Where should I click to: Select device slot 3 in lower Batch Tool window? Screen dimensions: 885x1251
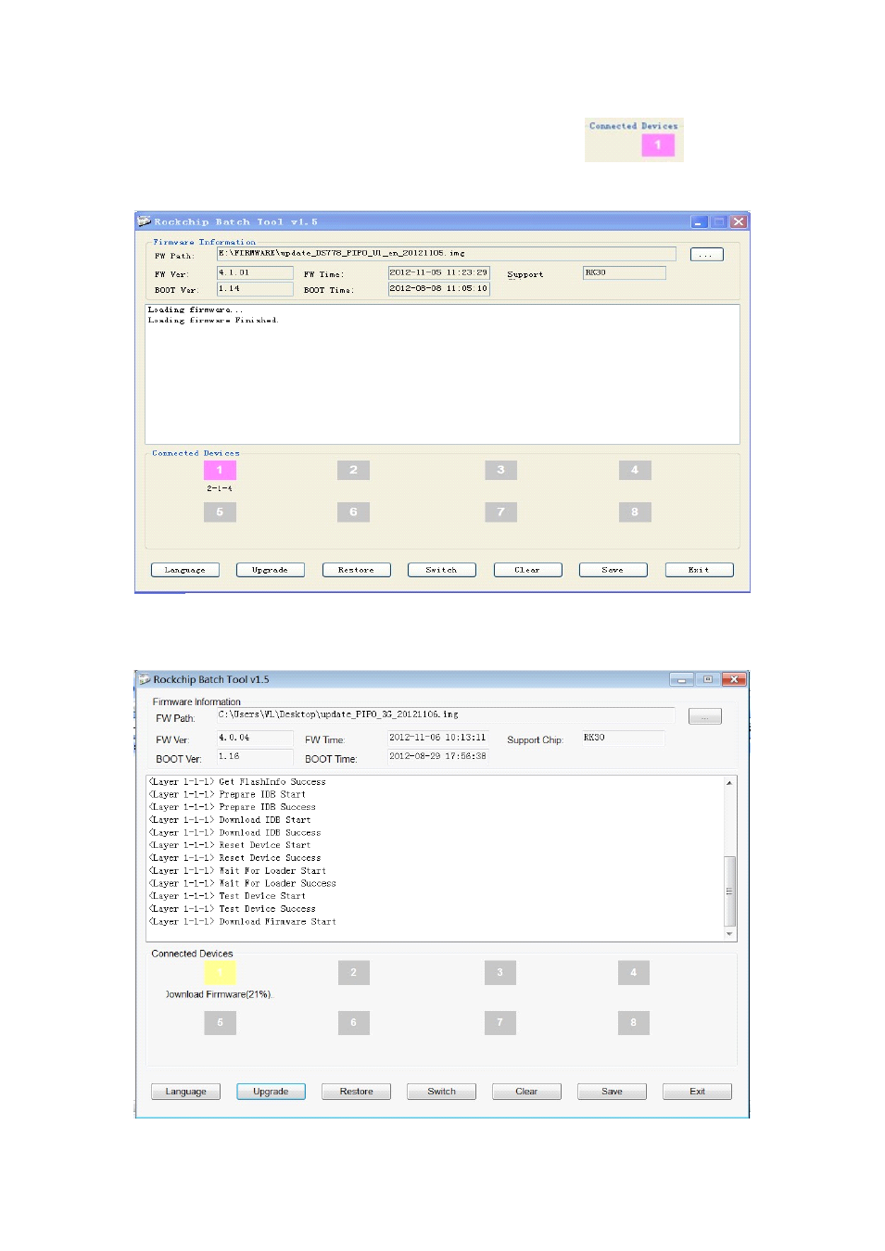pyautogui.click(x=499, y=972)
